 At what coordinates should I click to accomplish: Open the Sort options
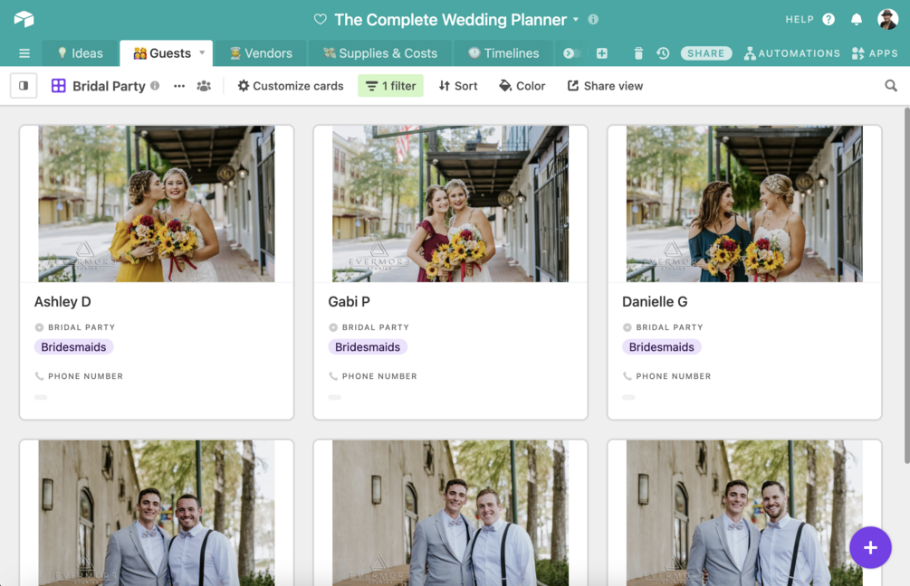[458, 86]
